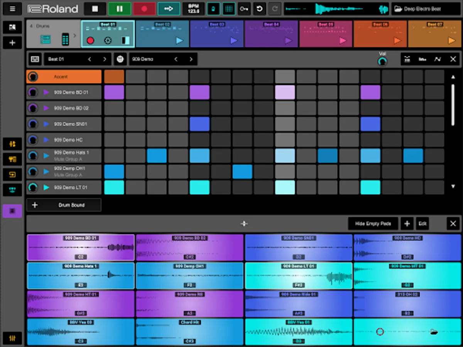The width and height of the screenshot is (463, 347).
Task: Click the undo arrow icon
Action: 260,9
